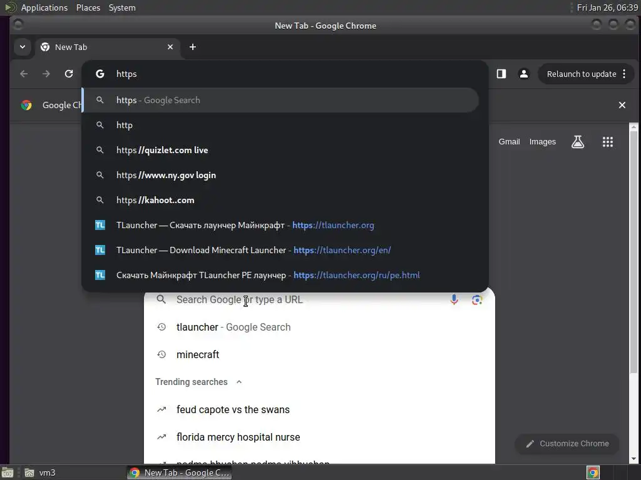Reload the current page
Image resolution: width=641 pixels, height=480 pixels.
coord(69,74)
